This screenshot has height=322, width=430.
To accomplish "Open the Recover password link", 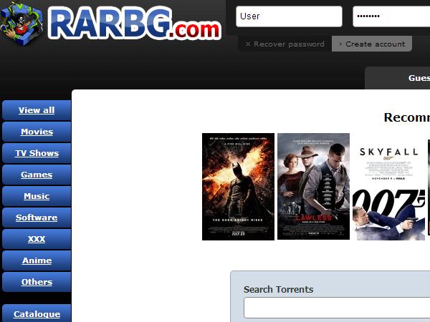I will pos(285,44).
